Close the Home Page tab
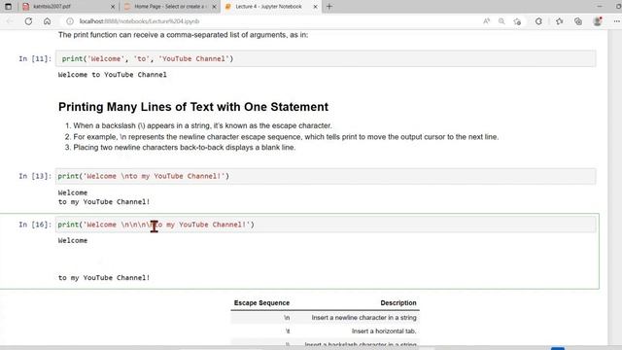 pos(214,7)
